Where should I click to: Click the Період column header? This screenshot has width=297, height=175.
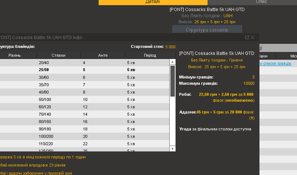150,55
